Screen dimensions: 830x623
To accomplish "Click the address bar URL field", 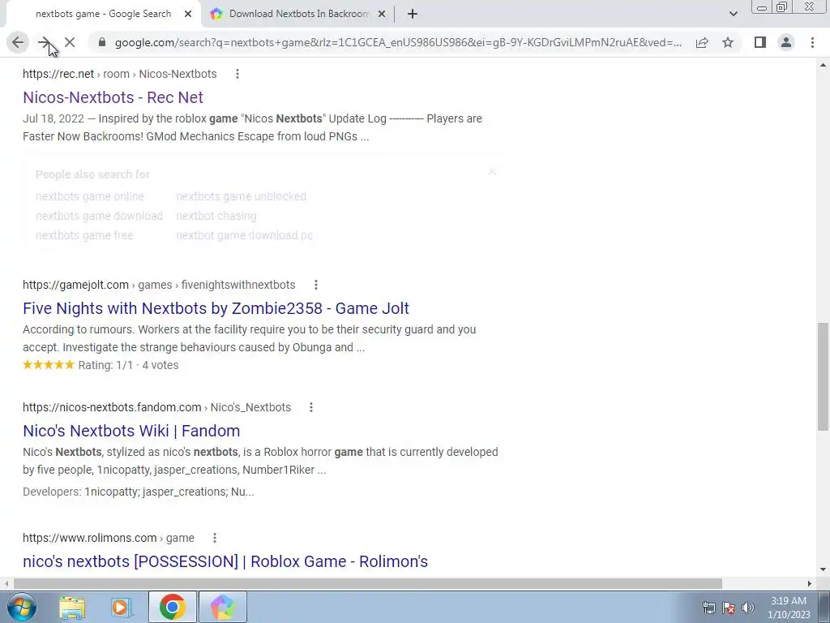I will click(x=398, y=42).
